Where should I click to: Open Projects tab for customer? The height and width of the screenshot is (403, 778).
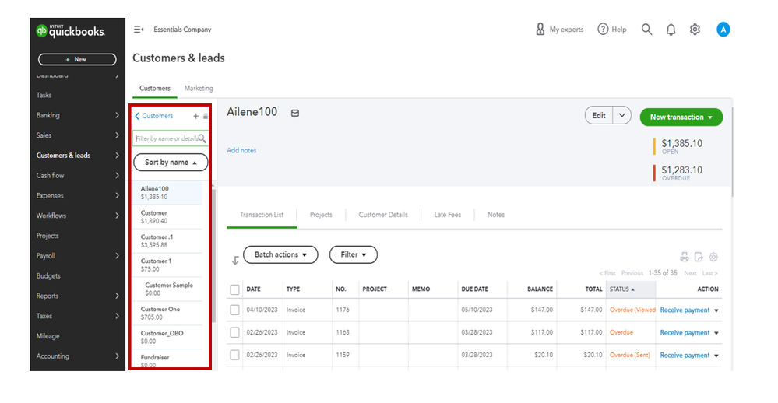321,215
